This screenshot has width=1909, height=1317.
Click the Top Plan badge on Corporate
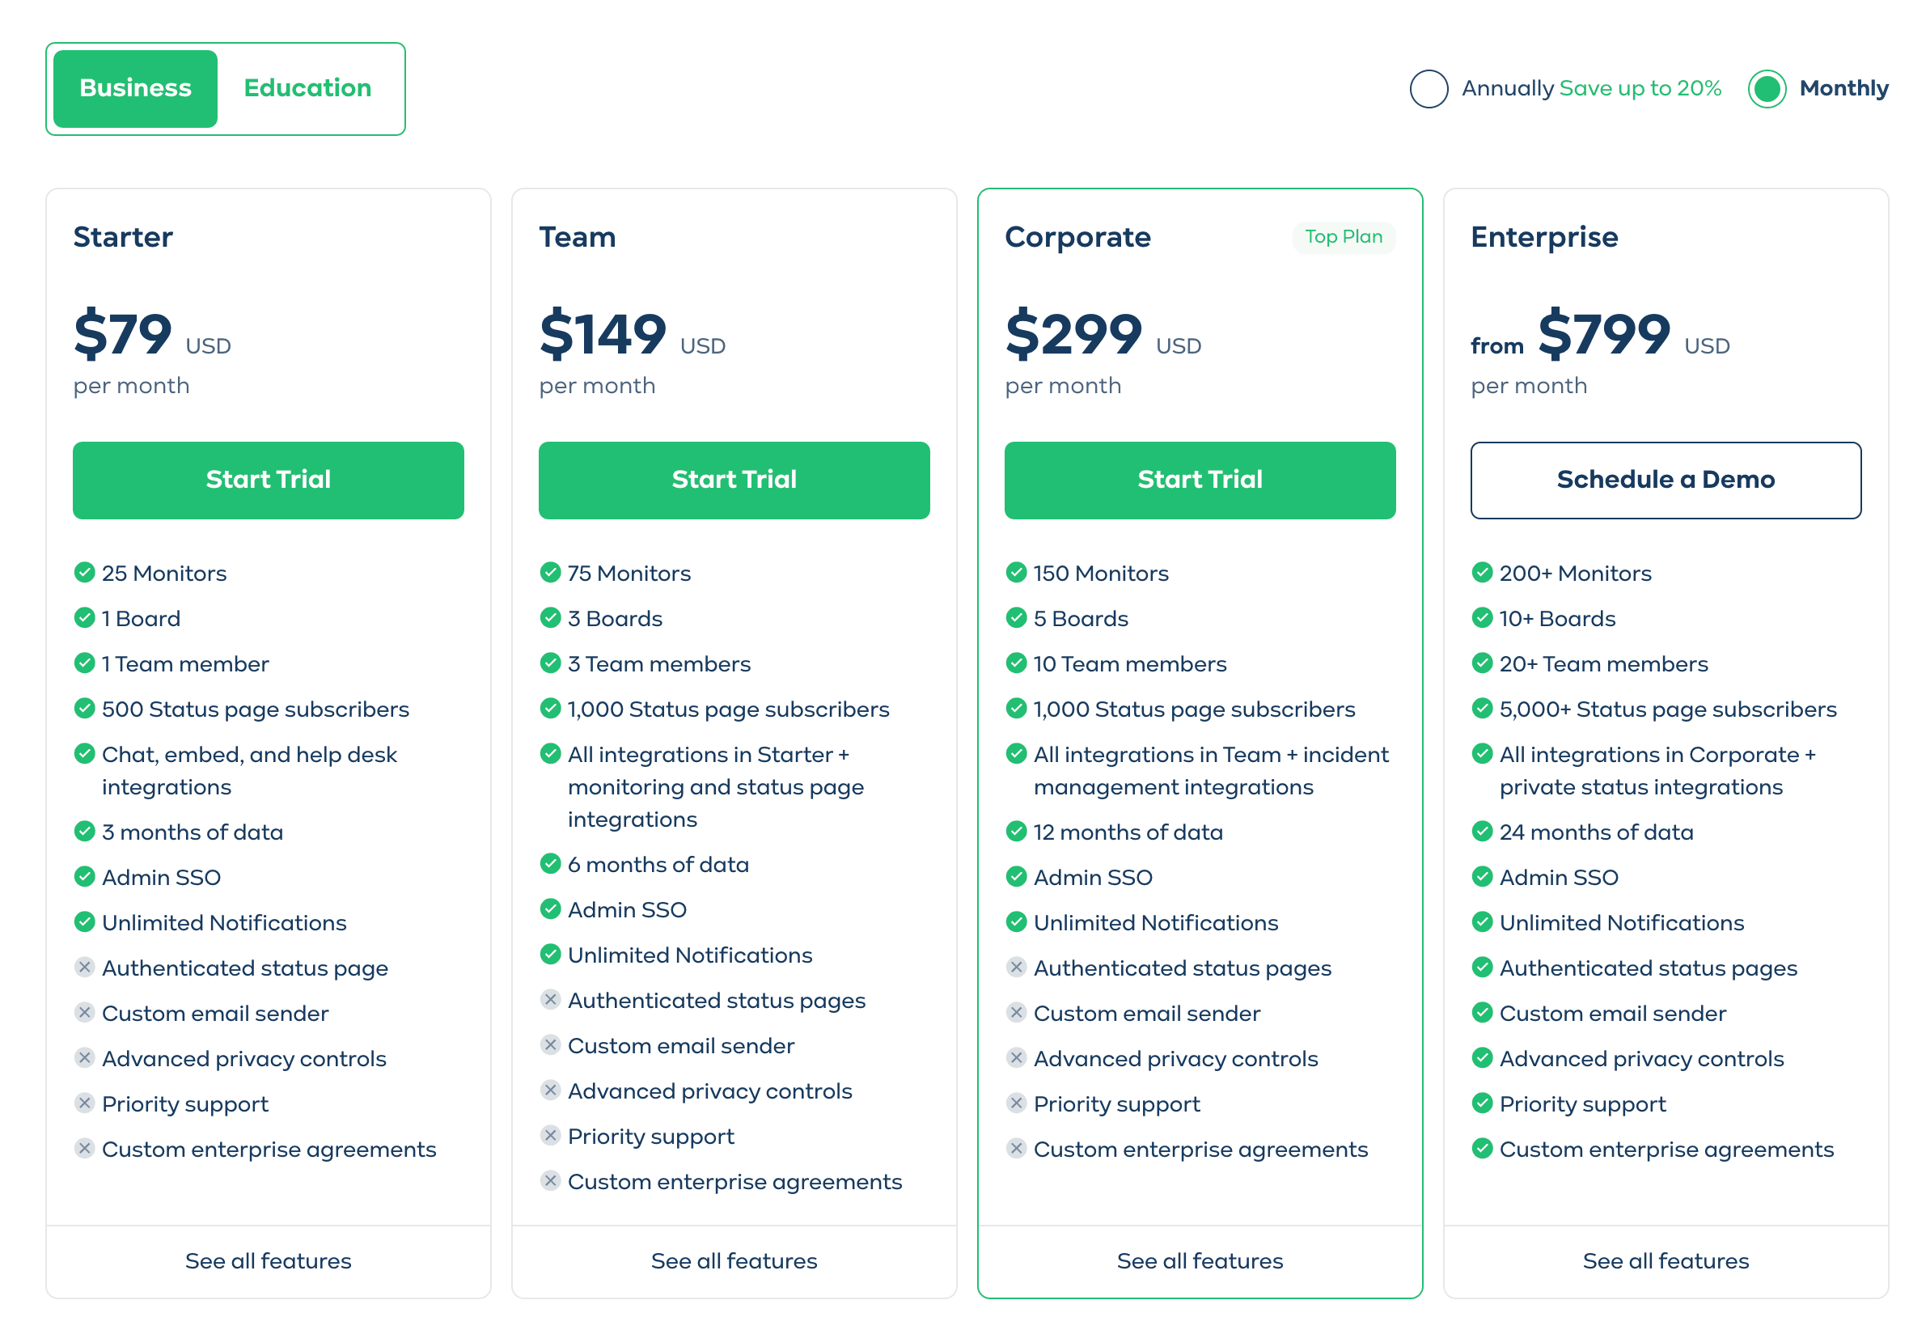pos(1344,237)
